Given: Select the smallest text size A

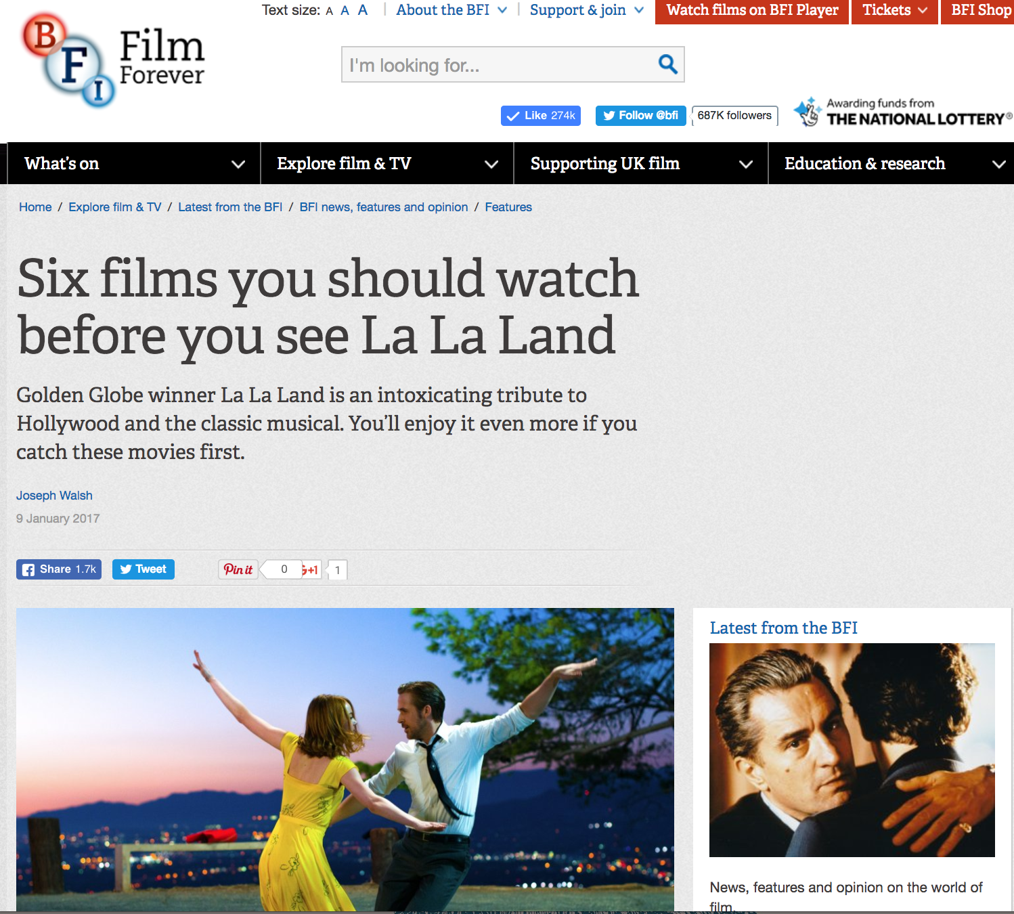Looking at the screenshot, I should (x=330, y=11).
